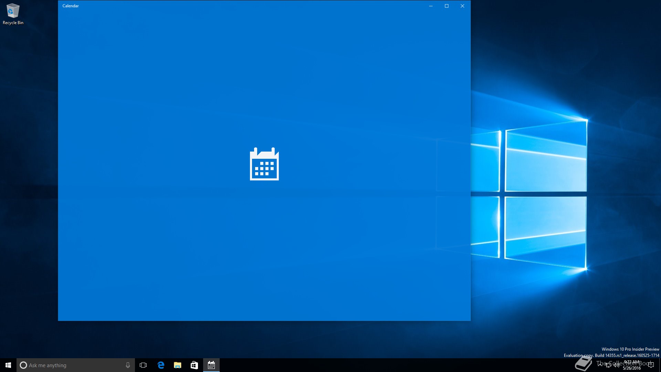Launch Microsoft Edge from the taskbar
The height and width of the screenshot is (372, 661).
tap(161, 365)
